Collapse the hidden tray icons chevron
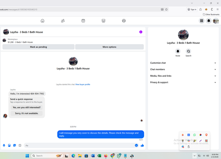The height and width of the screenshot is (159, 221). (x=194, y=155)
